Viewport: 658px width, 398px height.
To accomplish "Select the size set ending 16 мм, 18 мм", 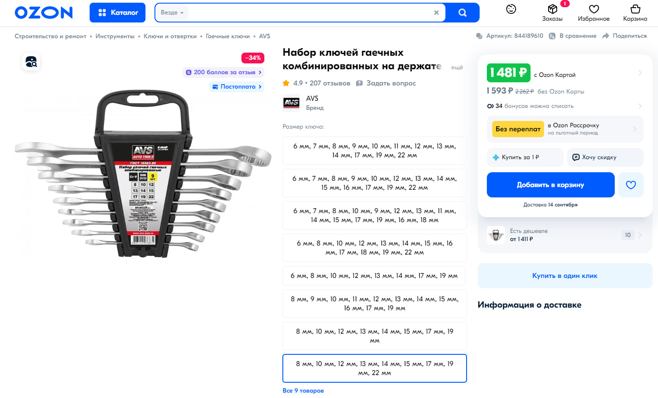I will [x=374, y=215].
